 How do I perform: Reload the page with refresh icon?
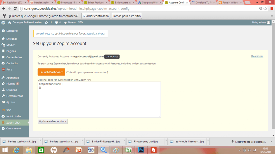[15, 8]
